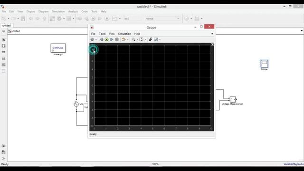The width and height of the screenshot is (304, 171).
Task: Highlight Simulink block from Scope toolbar
Action: (123, 39)
